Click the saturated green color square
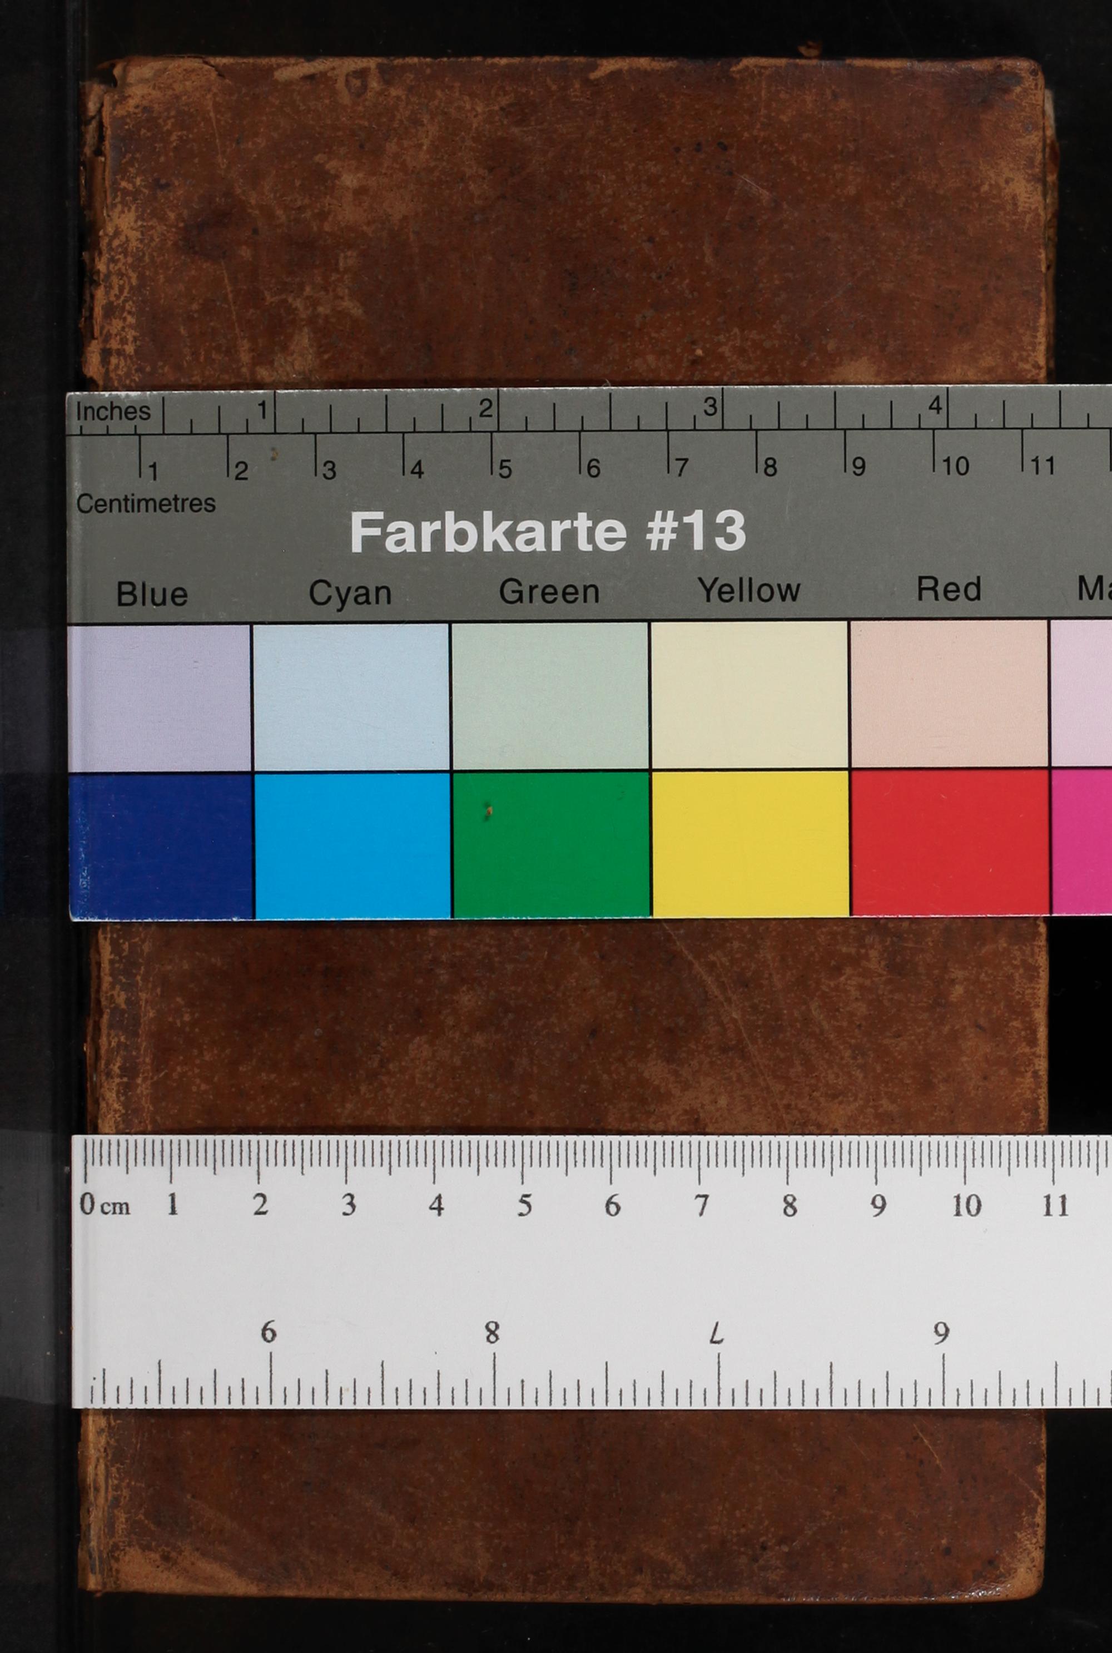Image resolution: width=1112 pixels, height=1653 pixels. (x=551, y=844)
